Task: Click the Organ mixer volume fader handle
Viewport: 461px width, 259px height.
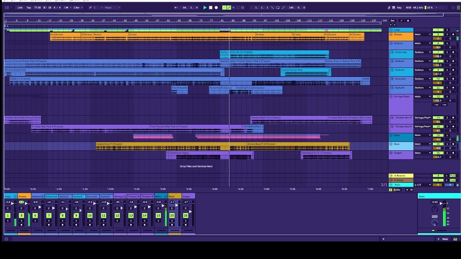Action: (190, 211)
